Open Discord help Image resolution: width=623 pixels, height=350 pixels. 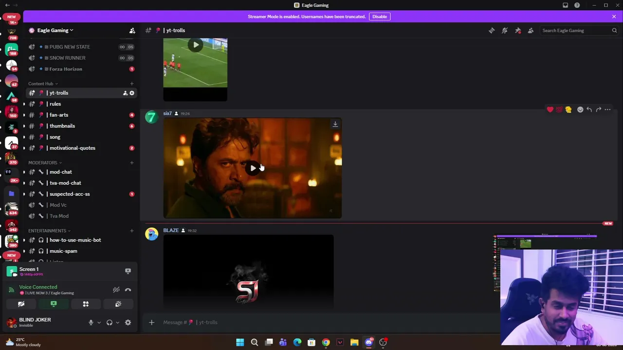pos(577,5)
